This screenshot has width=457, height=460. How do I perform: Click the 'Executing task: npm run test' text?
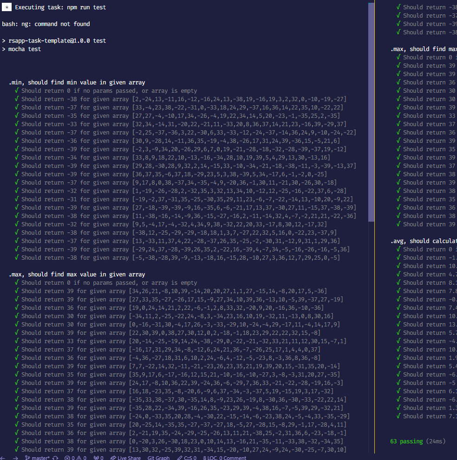tap(60, 7)
